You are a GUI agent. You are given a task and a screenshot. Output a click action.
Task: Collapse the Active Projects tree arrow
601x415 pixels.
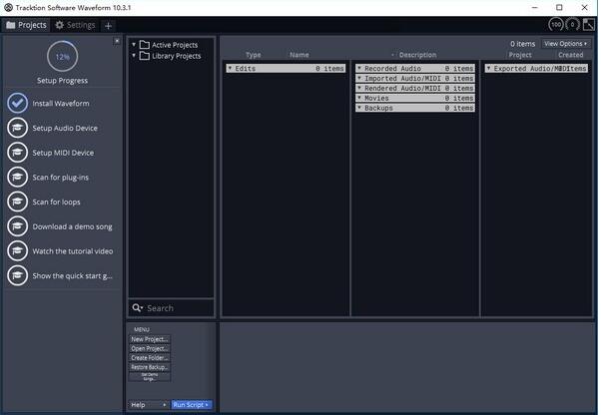pyautogui.click(x=134, y=45)
